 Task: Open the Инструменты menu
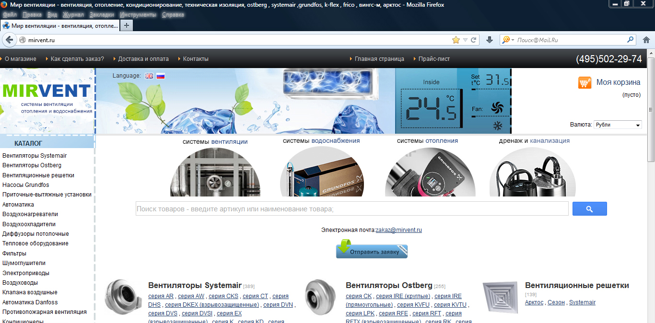coord(138,14)
